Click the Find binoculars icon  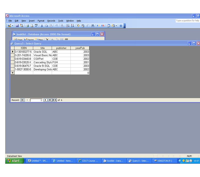(93, 26)
